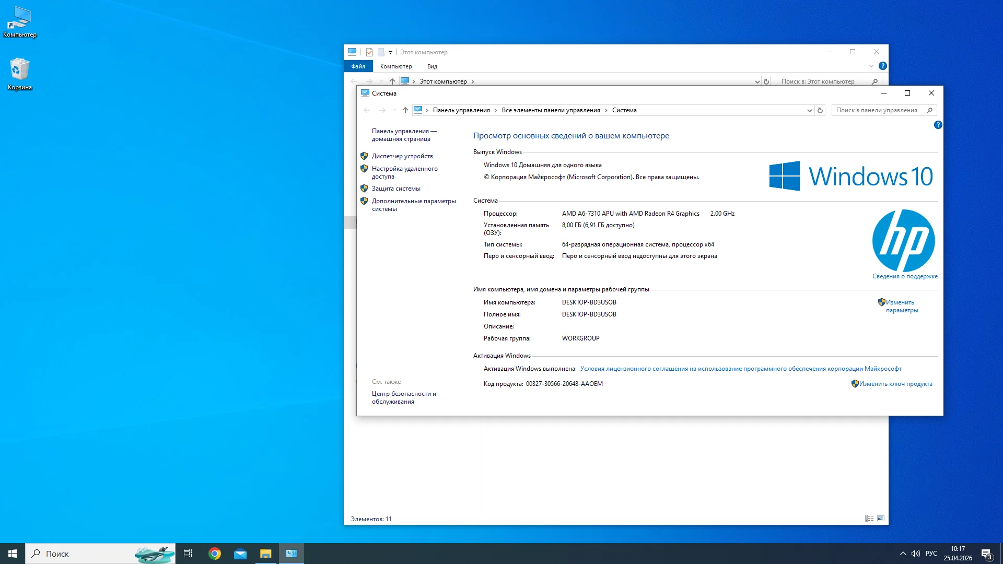The height and width of the screenshot is (564, 1003).
Task: Open Дополнительные параметры системы link
Action: (x=414, y=205)
